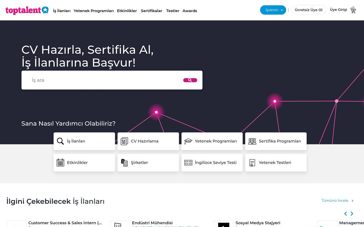Open the Üye Girişi login link
364x227 pixels.
click(x=338, y=10)
